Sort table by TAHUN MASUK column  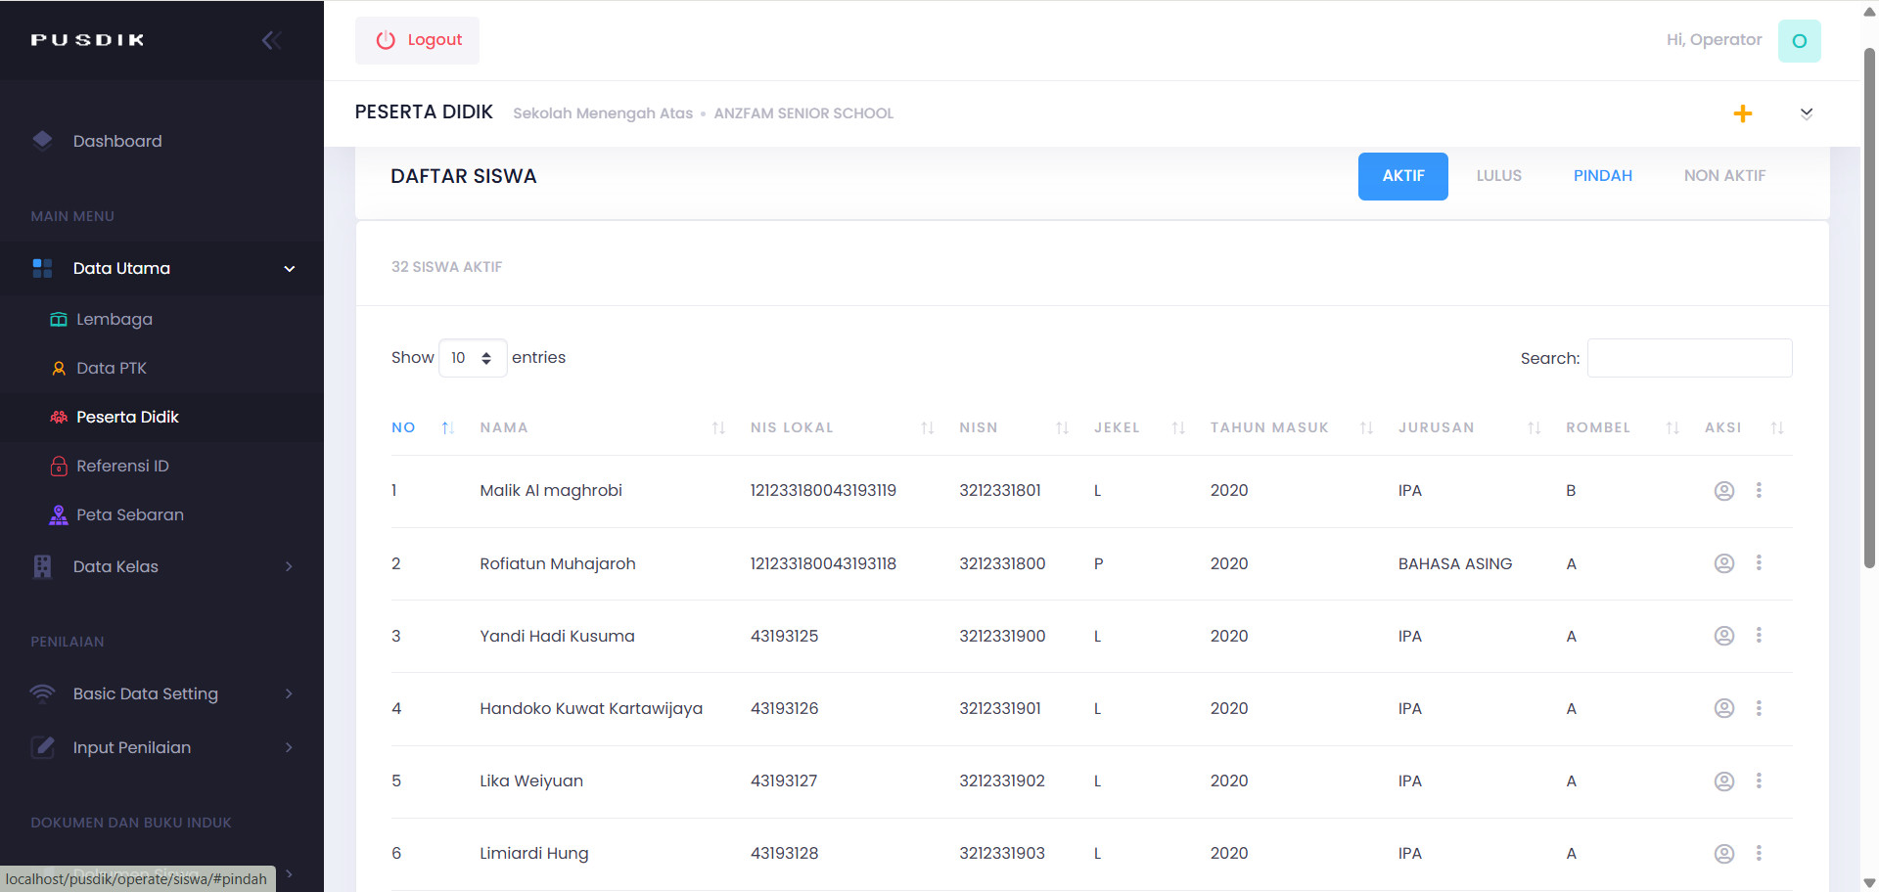[1268, 427]
